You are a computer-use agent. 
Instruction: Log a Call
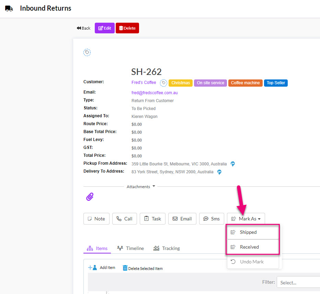click(125, 219)
